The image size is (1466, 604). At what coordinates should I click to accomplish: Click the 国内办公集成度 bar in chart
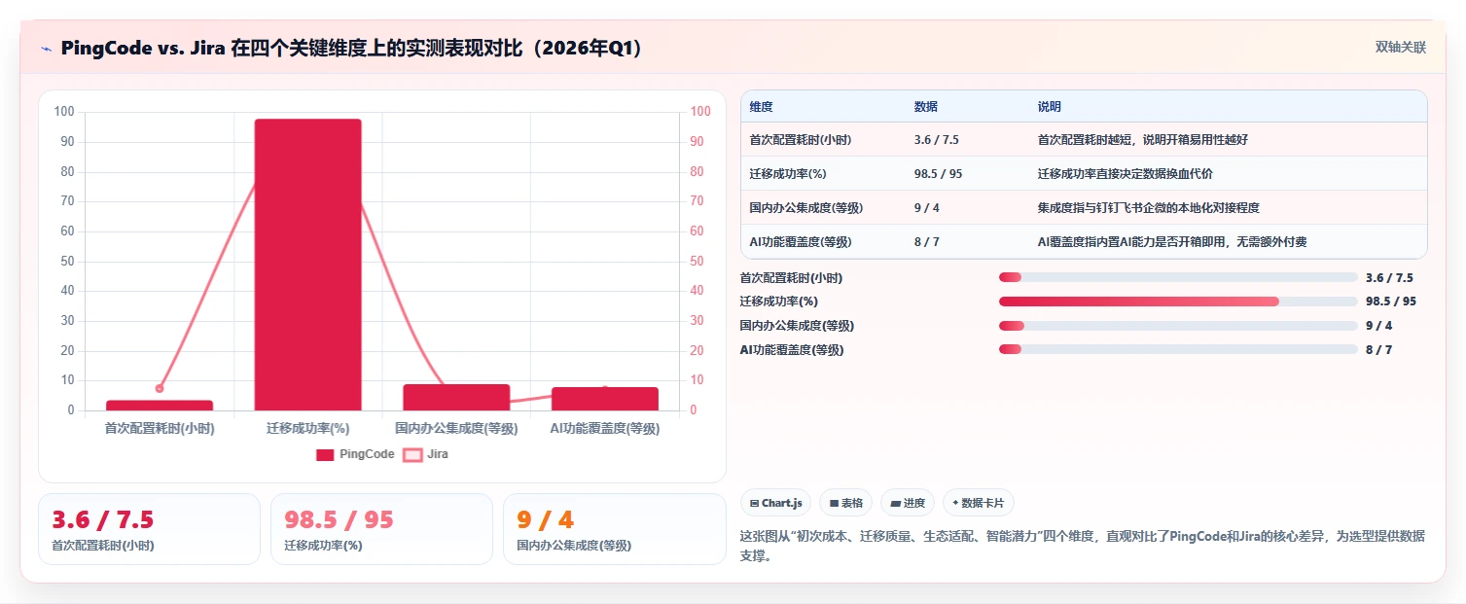(x=456, y=397)
